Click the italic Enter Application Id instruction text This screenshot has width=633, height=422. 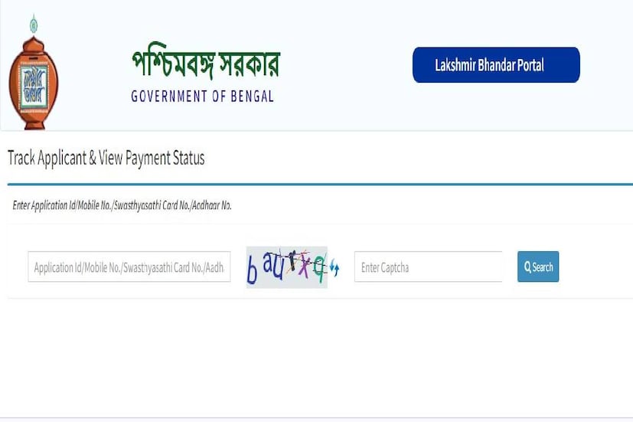coord(122,205)
